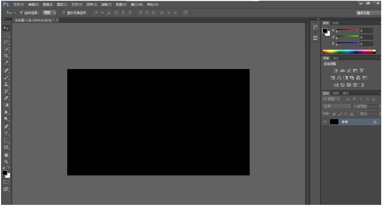Uncheck the 自动选择 checkbox

pos(21,13)
